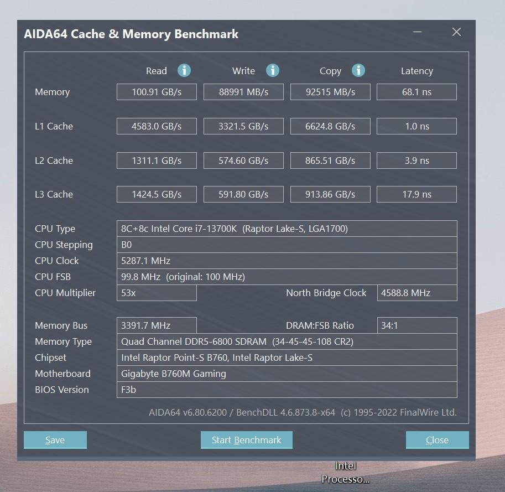This screenshot has height=492, width=505.
Task: Click the Intel Processor desktop shortcut label
Action: click(345, 472)
